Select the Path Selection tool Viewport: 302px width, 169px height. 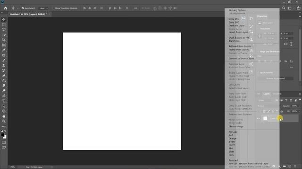point(4,106)
